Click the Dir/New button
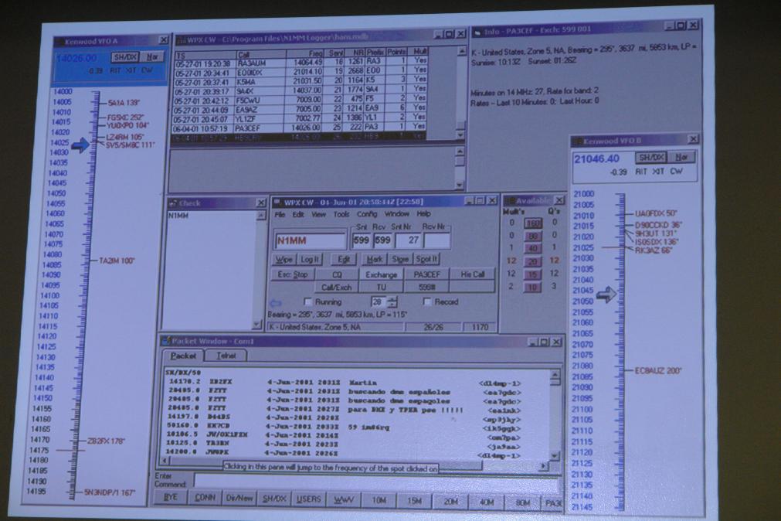 [239, 498]
